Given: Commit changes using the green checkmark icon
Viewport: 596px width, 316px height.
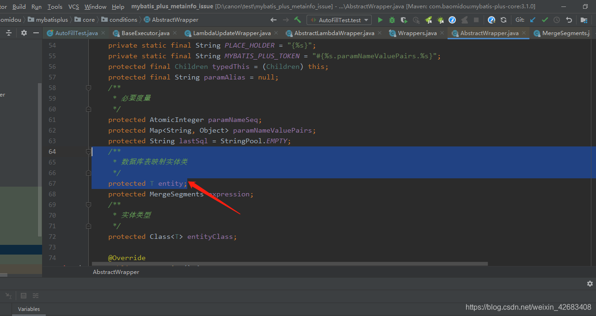Looking at the screenshot, I should tap(545, 20).
